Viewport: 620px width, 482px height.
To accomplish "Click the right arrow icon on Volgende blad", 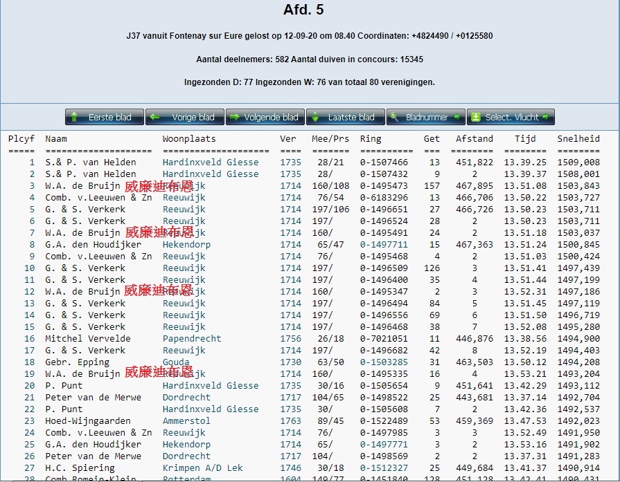I will pyautogui.click(x=235, y=118).
